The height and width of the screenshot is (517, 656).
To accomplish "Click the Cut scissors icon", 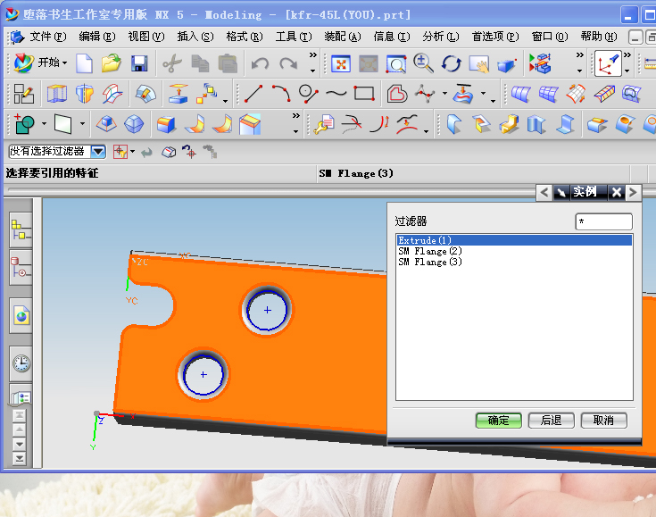I will [x=172, y=64].
